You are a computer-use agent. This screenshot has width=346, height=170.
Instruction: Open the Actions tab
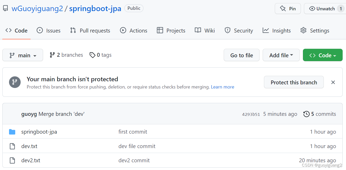pyautogui.click(x=134, y=30)
